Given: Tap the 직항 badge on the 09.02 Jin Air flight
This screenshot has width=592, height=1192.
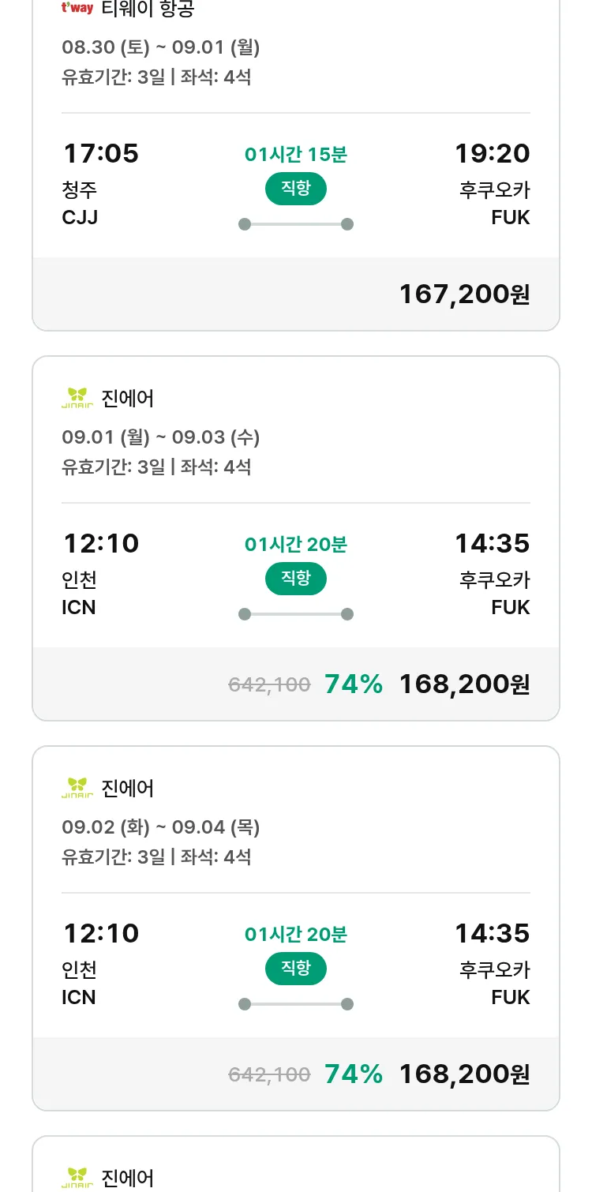Looking at the screenshot, I should (x=296, y=969).
